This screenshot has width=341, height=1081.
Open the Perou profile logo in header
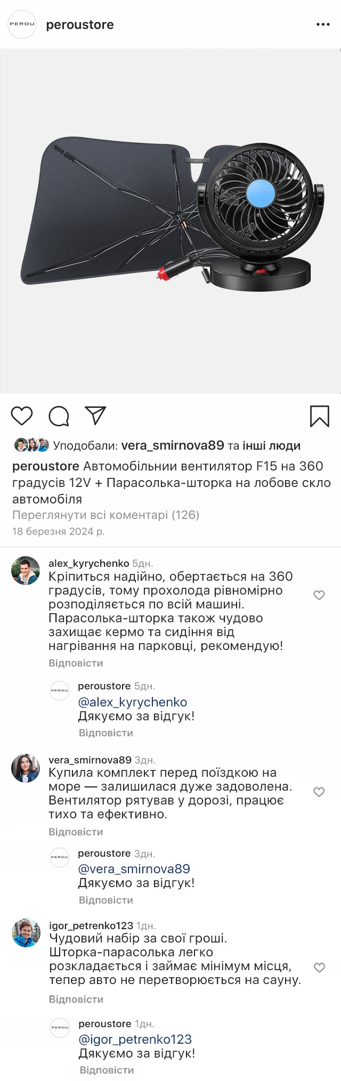22,25
